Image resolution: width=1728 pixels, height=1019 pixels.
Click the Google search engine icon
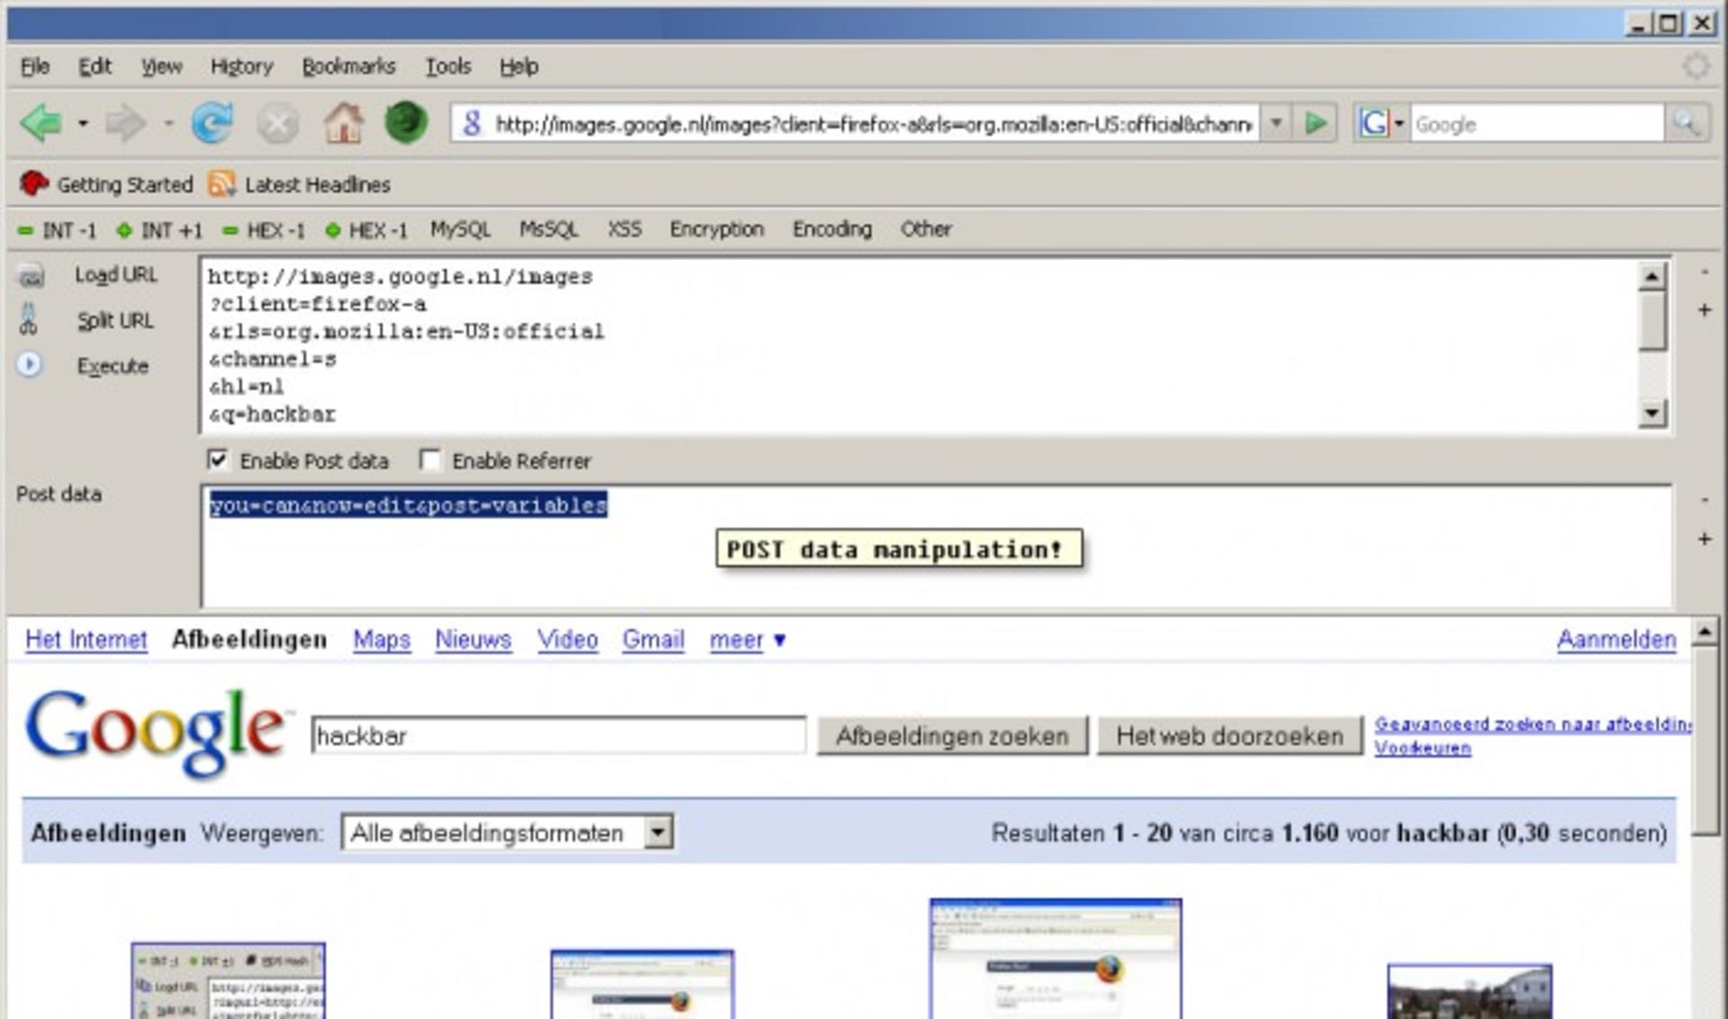(x=1373, y=123)
